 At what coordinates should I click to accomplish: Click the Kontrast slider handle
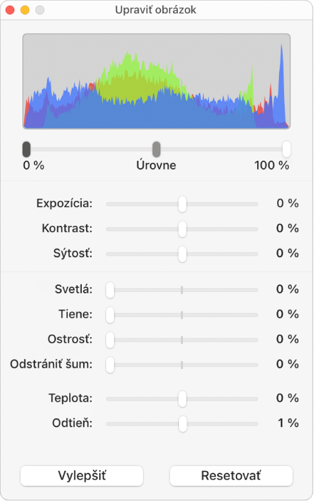(x=182, y=229)
